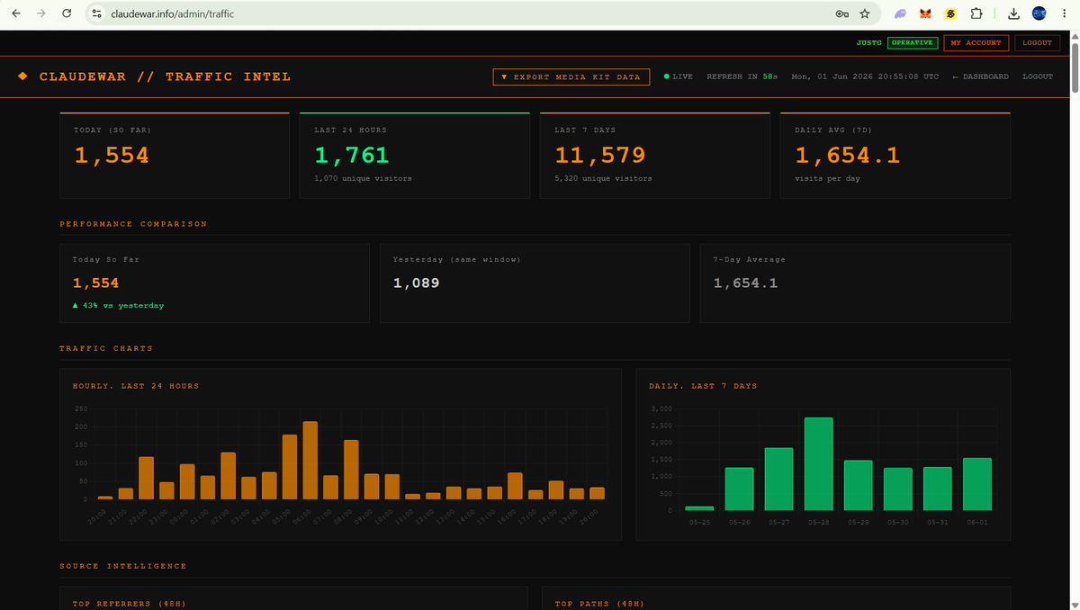Open browser Downloads icon
This screenshot has width=1080, height=610.
pos(1013,13)
